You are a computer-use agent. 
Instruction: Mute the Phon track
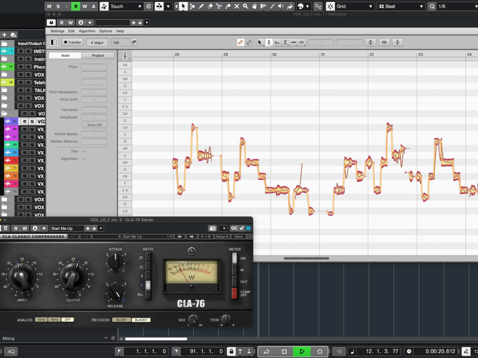click(21, 67)
